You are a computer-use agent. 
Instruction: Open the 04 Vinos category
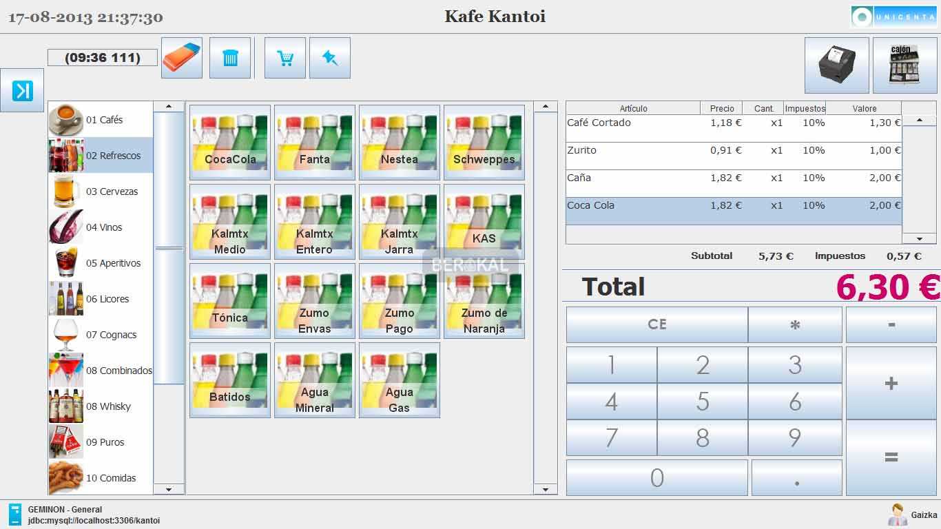101,227
